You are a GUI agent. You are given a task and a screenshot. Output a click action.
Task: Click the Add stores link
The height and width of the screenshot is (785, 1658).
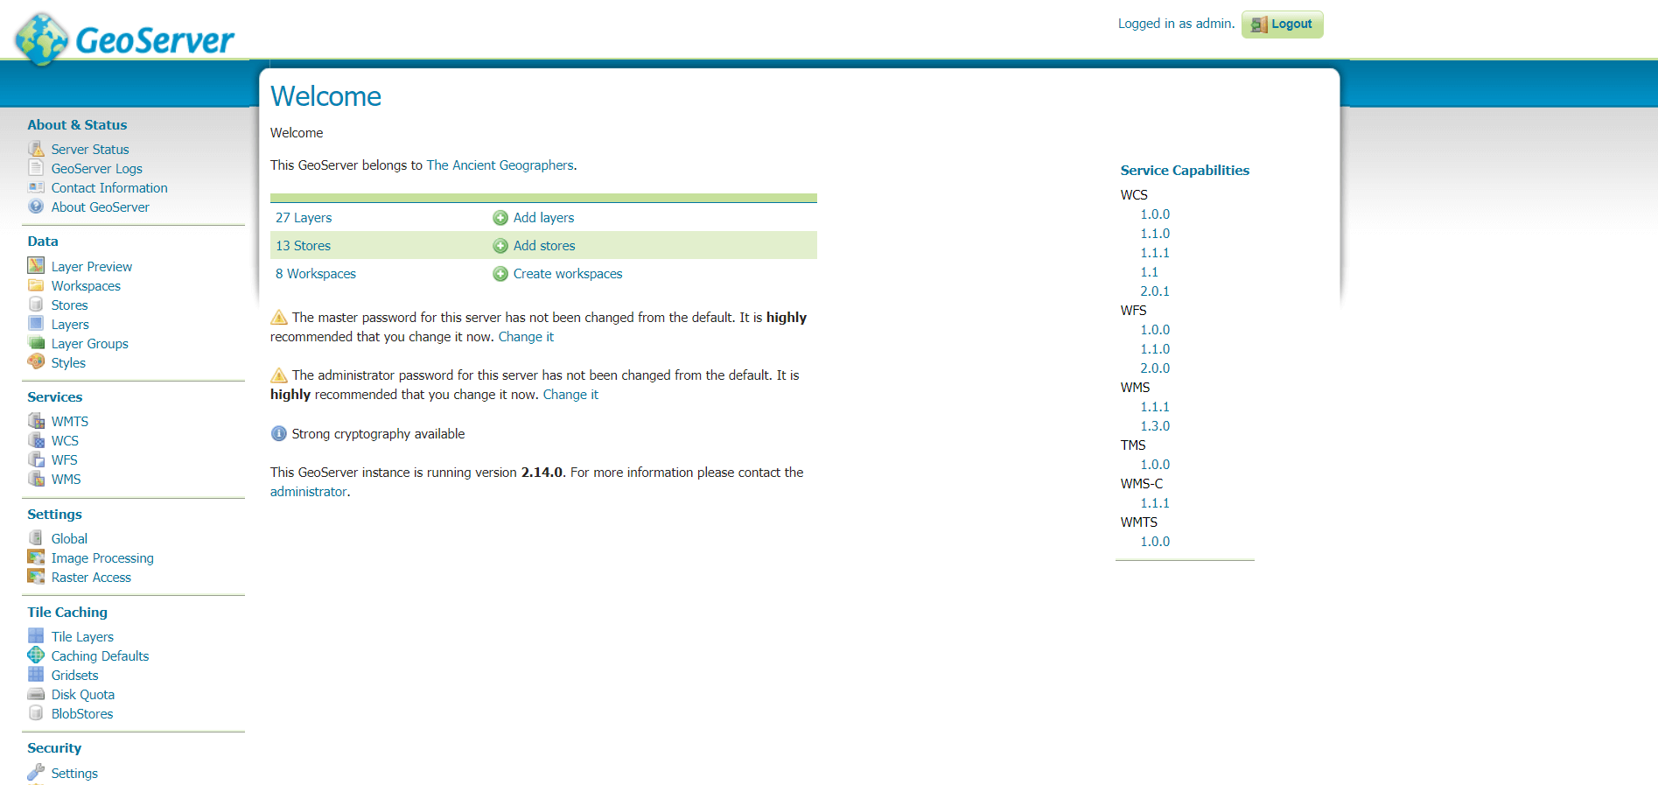point(544,246)
